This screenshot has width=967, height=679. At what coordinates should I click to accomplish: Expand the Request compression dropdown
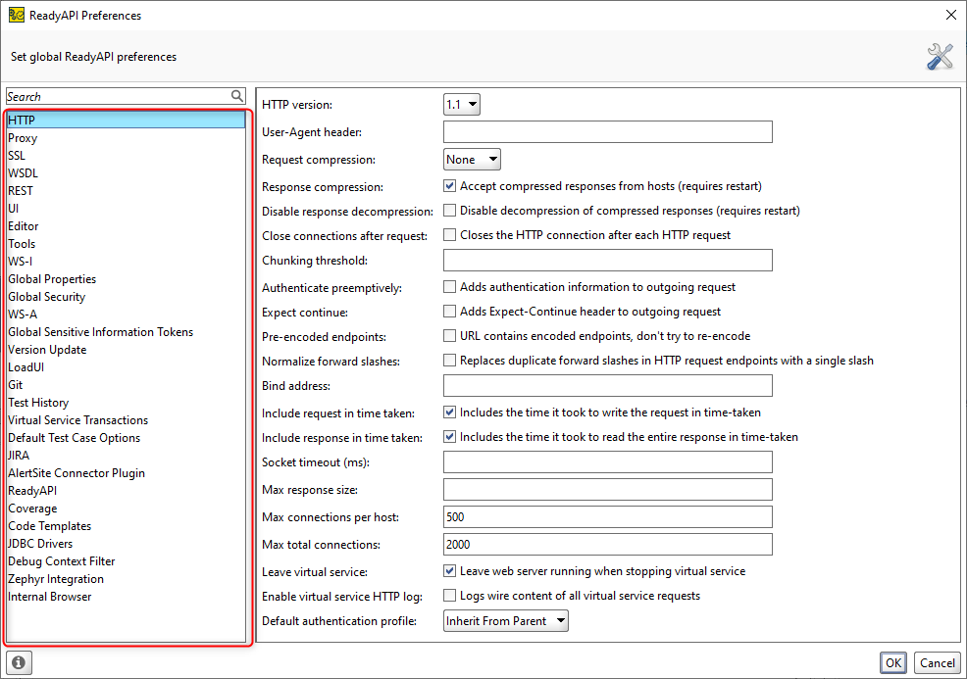point(472,159)
